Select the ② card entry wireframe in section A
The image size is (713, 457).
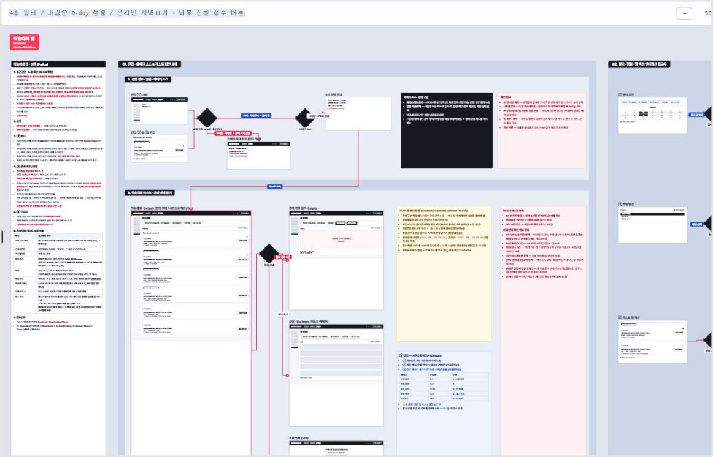159,148
